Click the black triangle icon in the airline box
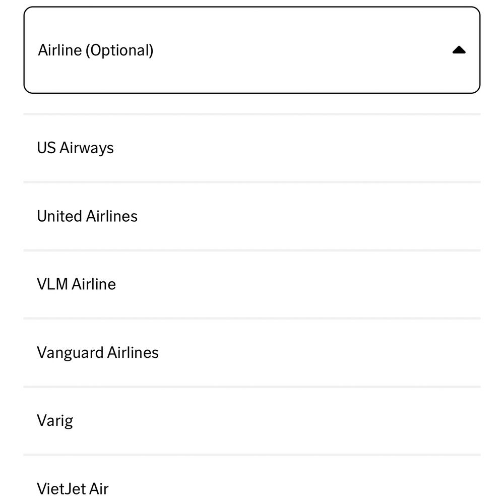504x504 pixels. [459, 50]
